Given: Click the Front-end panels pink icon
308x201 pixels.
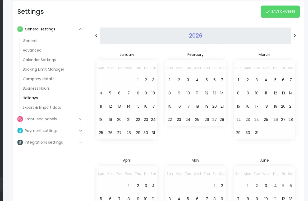Looking at the screenshot, I should pyautogui.click(x=20, y=119).
